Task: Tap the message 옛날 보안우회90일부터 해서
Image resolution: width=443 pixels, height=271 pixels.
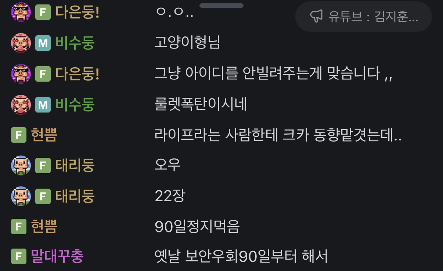Action: [x=241, y=257]
